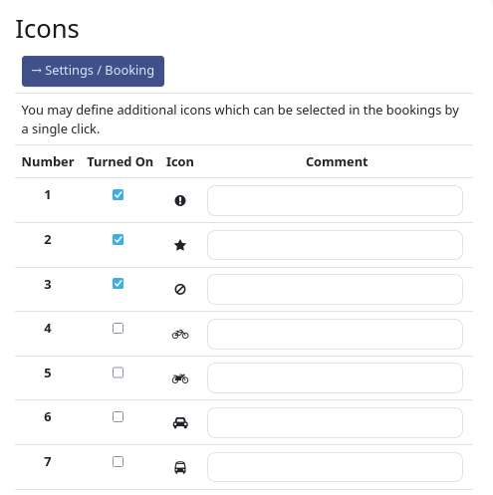Turn off the checkbox for icon 3

[x=118, y=284]
